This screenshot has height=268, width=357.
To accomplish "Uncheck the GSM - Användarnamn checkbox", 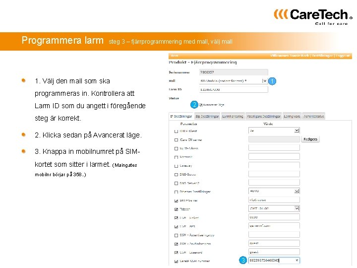I will pos(176,244).
